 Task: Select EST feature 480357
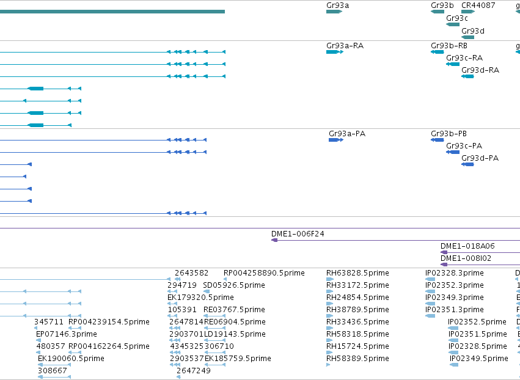38,353
